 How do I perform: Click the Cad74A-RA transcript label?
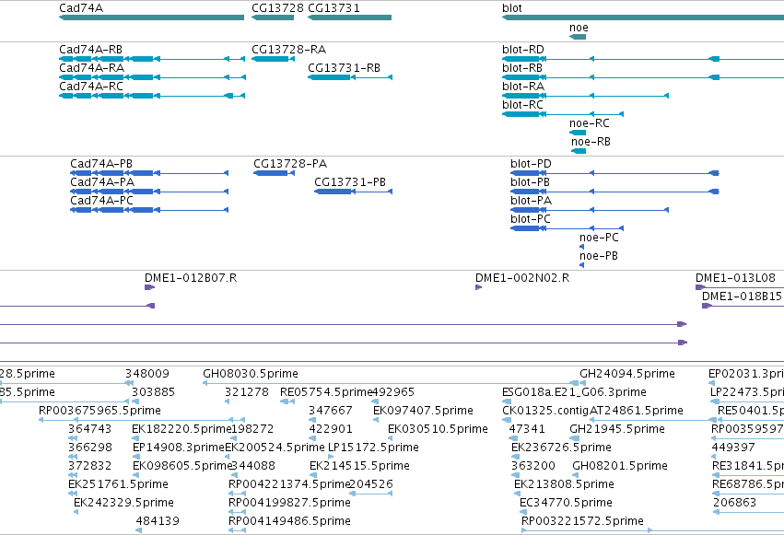91,68
